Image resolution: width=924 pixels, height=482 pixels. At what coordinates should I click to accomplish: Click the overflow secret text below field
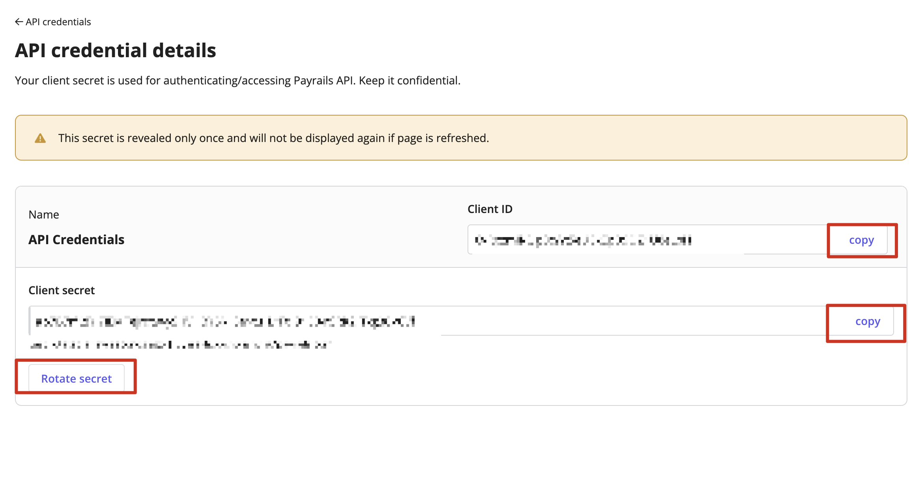point(181,346)
